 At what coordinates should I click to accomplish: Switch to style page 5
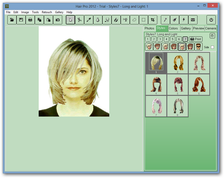[173, 39]
